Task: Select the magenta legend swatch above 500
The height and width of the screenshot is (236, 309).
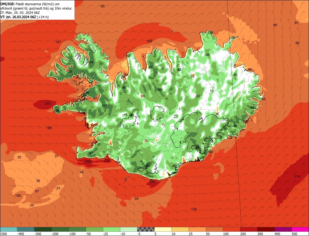Action: 300,229
